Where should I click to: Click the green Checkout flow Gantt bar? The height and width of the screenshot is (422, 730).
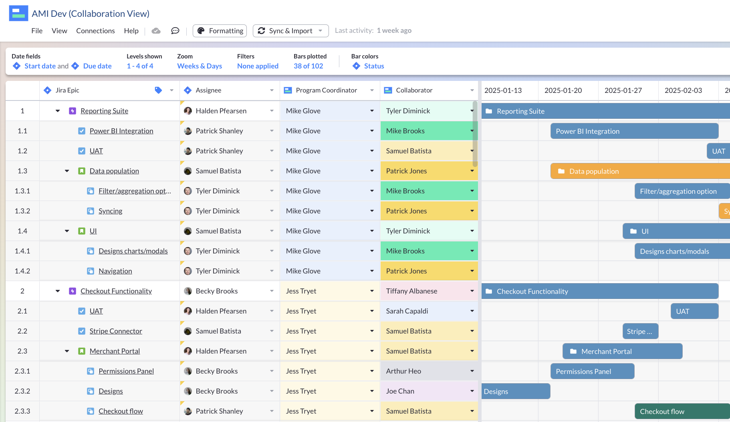tap(681, 411)
